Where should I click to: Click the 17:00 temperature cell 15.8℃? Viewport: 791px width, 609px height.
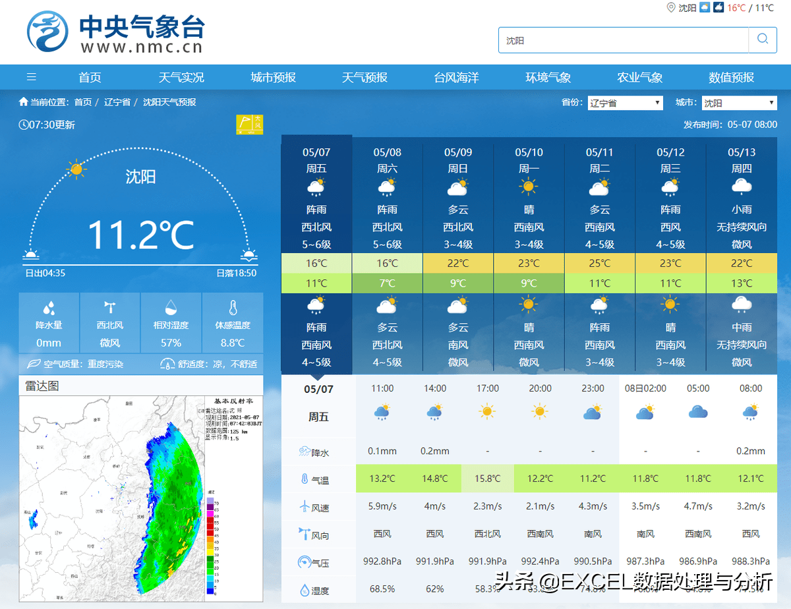487,478
